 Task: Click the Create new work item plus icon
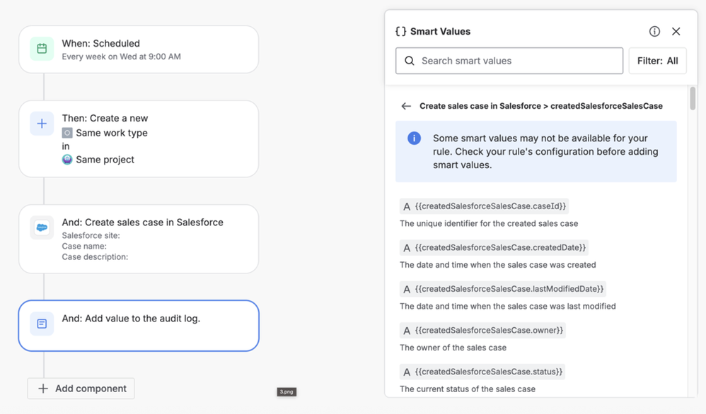[42, 124]
